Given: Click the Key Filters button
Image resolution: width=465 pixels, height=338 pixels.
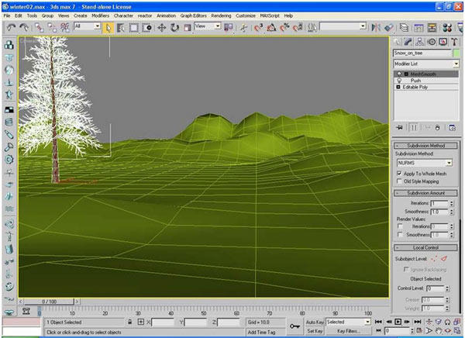Looking at the screenshot, I should [348, 331].
